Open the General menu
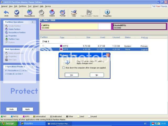Screen dimensions: 168x126 pyautogui.click(x=4, y=6)
